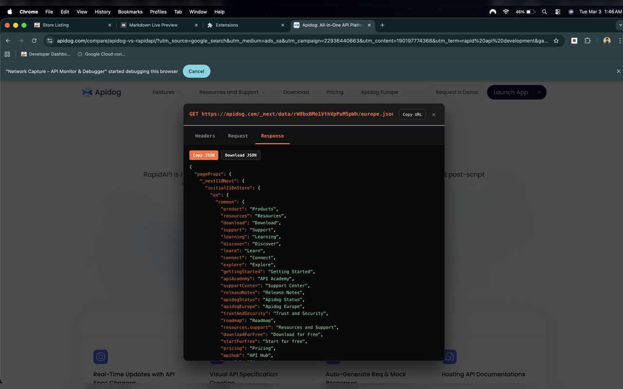Expand the Launch App dropdown arrow
The width and height of the screenshot is (623, 389).
point(539,92)
